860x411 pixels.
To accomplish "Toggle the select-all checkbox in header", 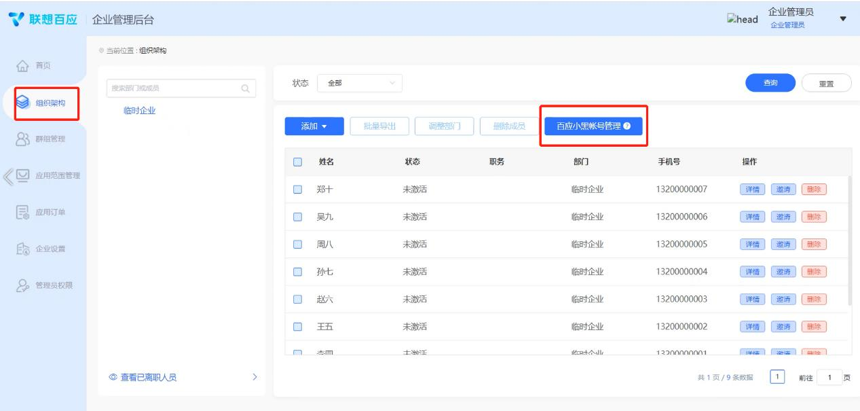I will pos(297,162).
